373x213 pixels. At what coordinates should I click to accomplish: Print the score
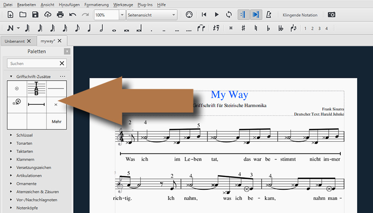click(x=60, y=15)
